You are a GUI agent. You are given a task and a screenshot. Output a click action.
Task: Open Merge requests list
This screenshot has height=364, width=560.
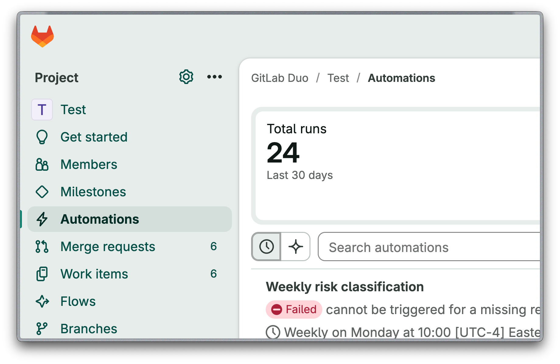(130, 247)
